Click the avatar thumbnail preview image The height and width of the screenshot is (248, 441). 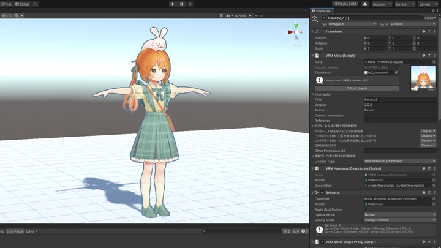point(423,78)
